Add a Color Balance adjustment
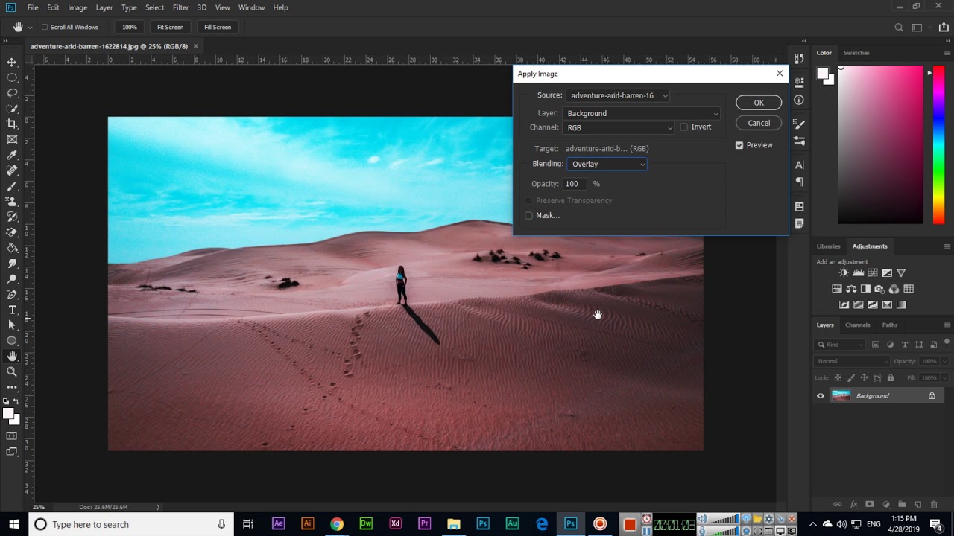Viewport: 954px width, 536px height. 851,289
